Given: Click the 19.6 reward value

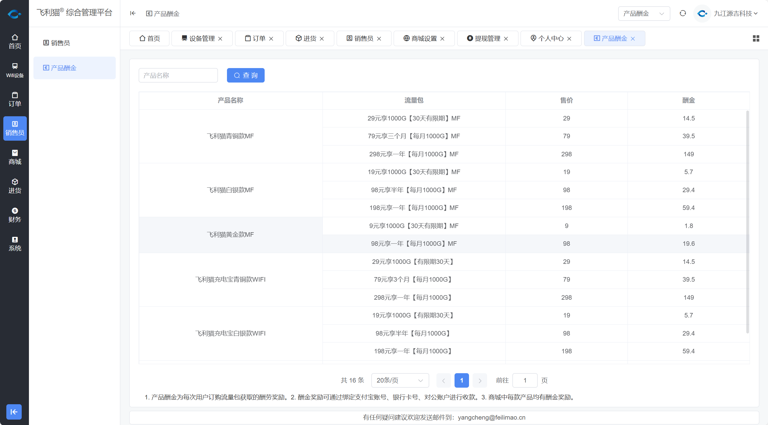Looking at the screenshot, I should tap(688, 244).
